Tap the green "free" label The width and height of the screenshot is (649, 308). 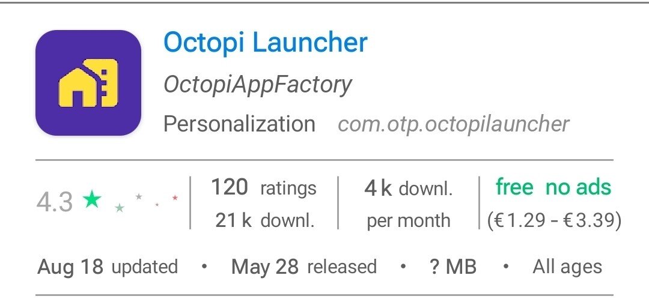coord(514,187)
